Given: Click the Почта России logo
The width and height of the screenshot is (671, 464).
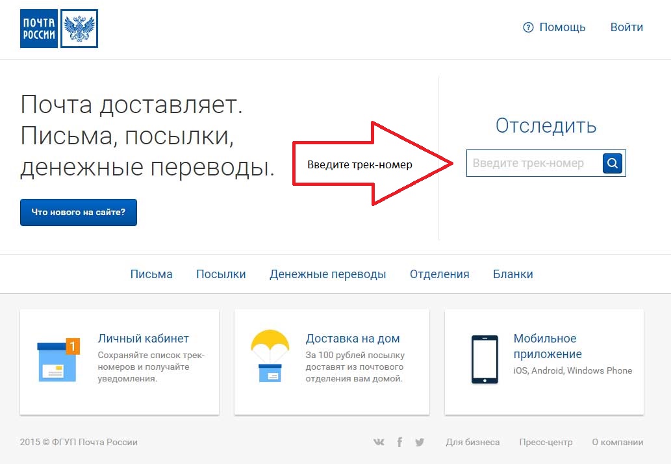Looking at the screenshot, I should coord(38,27).
